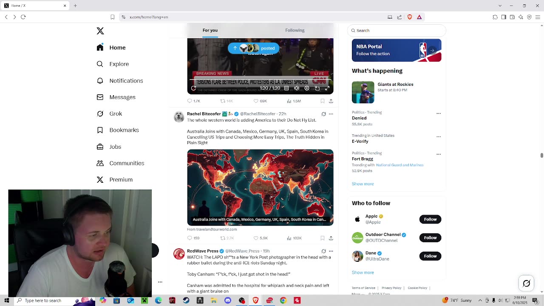Open the travelandtourworld.com link

pos(212,229)
